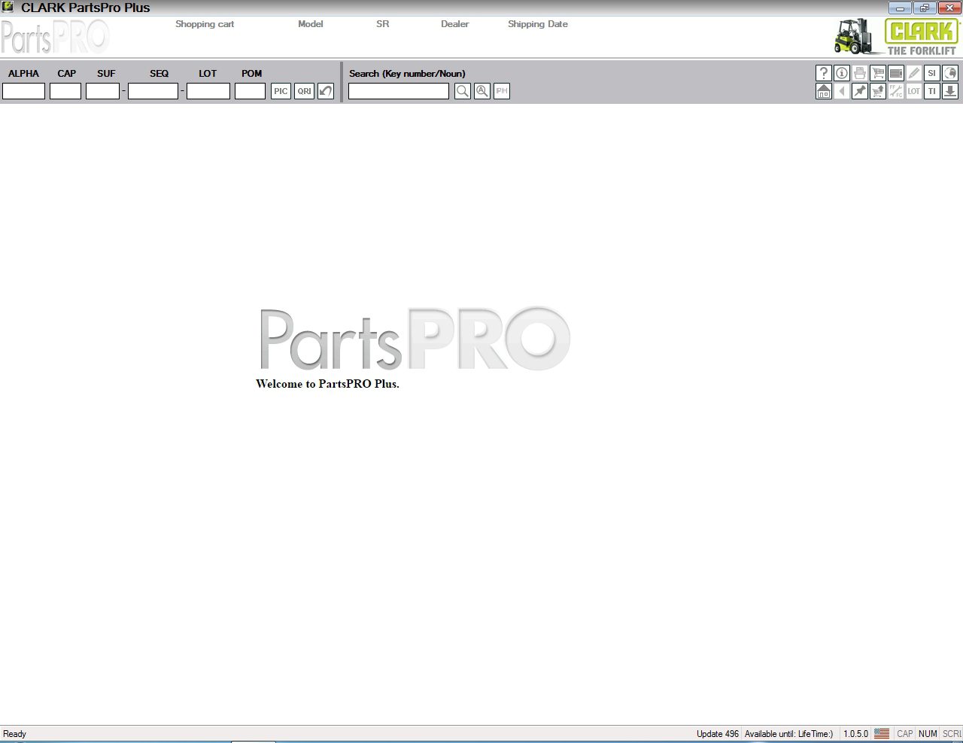Screen dimensions: 963x743
Task: Open the shopping cart toolbar icon
Action: click(x=877, y=73)
